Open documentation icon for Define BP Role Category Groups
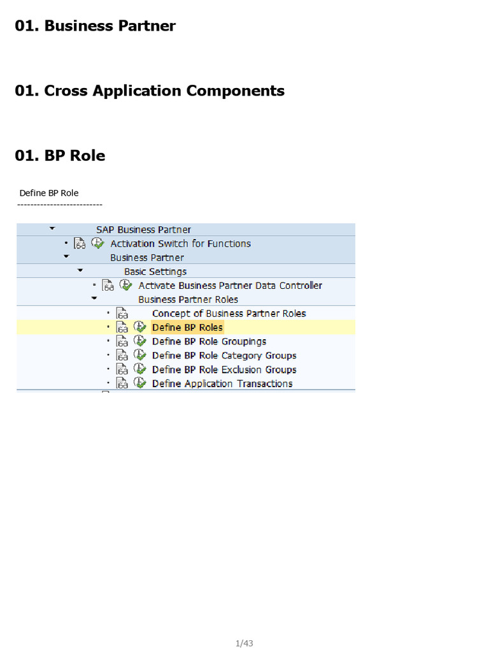Image resolution: width=489 pixels, height=653 pixels. point(122,355)
